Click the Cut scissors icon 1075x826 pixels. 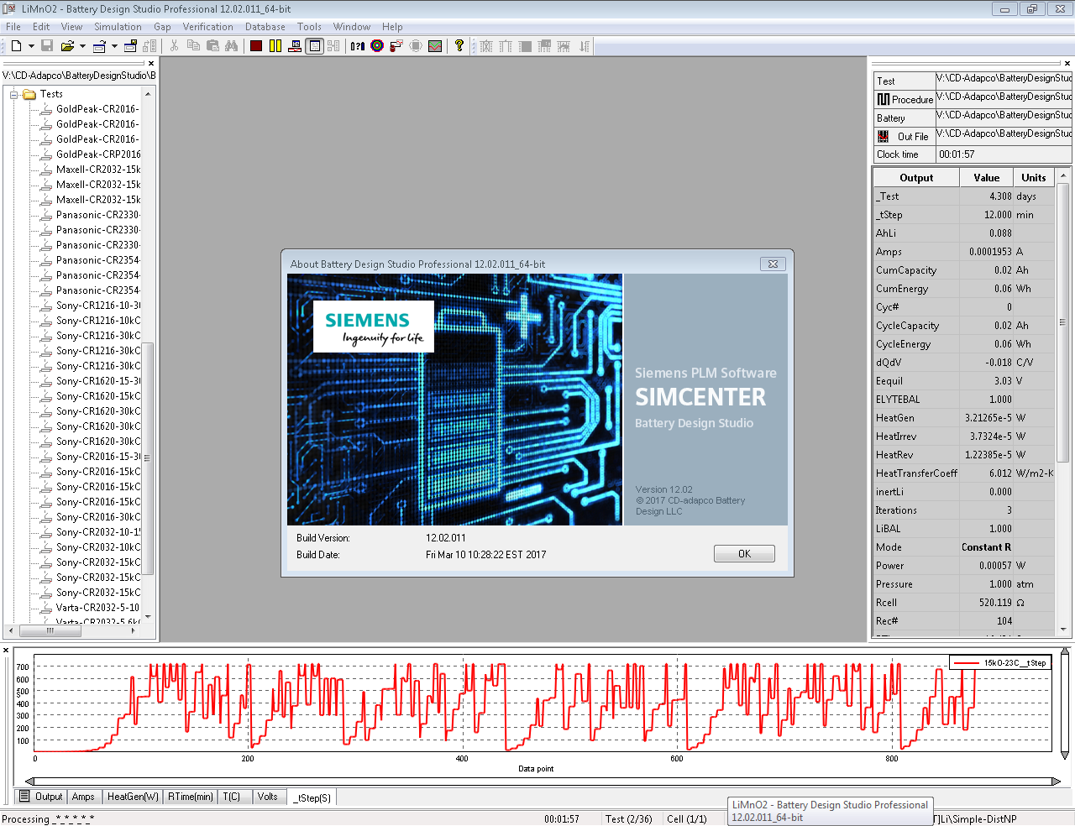[174, 46]
